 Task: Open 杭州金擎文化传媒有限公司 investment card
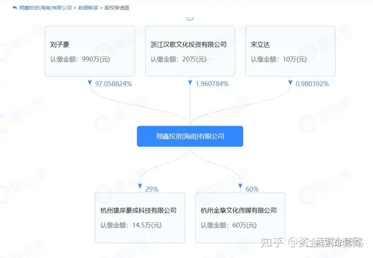coord(240,218)
